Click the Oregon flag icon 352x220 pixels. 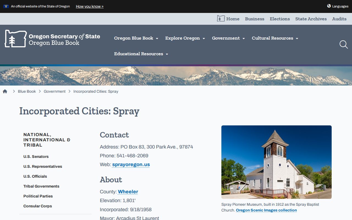point(6,6)
